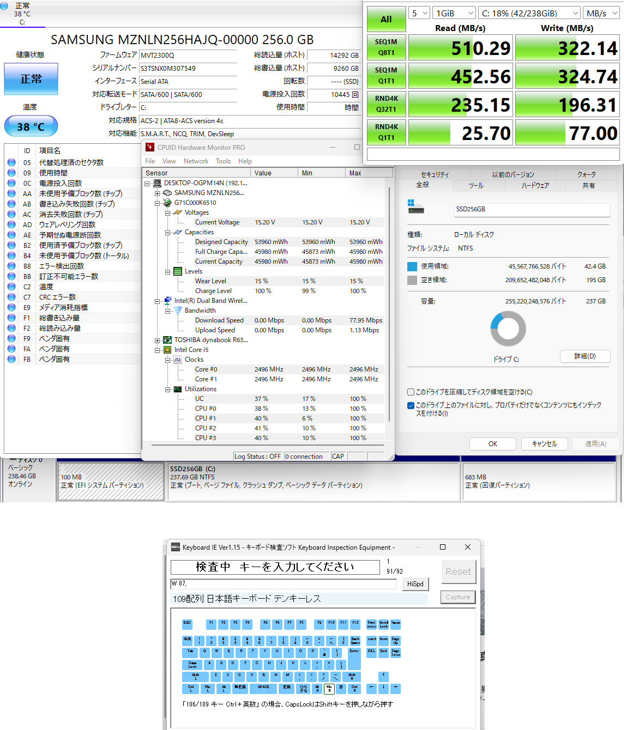Open the Tools menu in Hardware Monitor

[x=223, y=161]
